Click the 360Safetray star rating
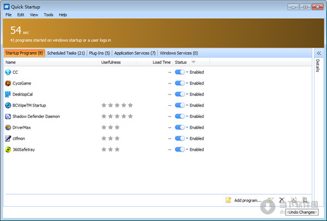 [x=111, y=150]
